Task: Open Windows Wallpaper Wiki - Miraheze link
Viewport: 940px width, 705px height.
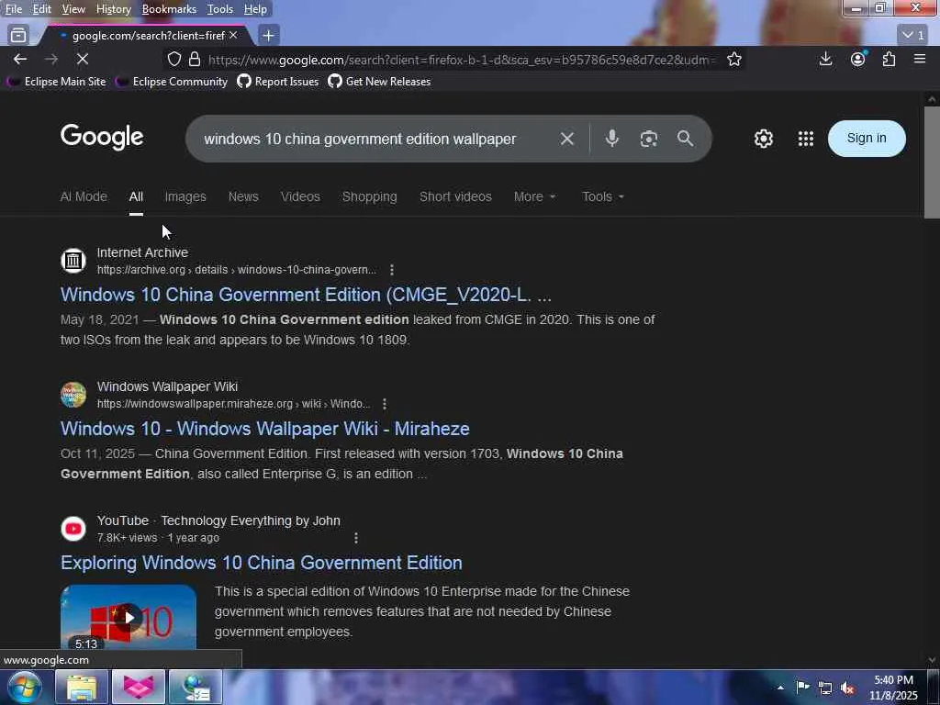Action: 265,429
